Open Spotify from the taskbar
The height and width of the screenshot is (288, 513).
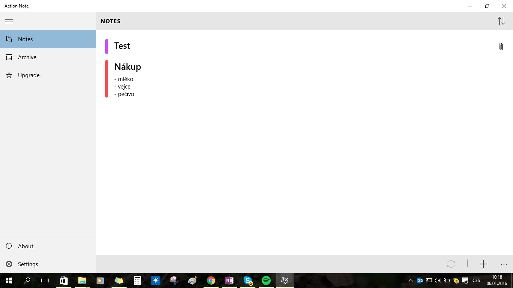(x=266, y=280)
